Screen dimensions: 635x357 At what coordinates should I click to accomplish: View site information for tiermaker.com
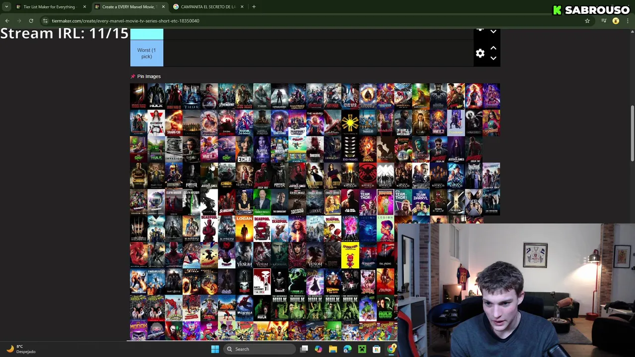(x=45, y=21)
